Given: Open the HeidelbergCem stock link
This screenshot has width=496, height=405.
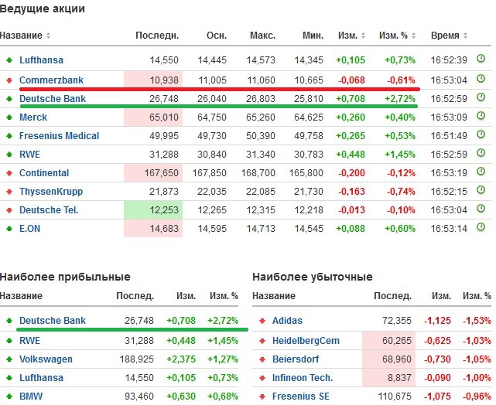Looking at the screenshot, I should click(306, 341).
